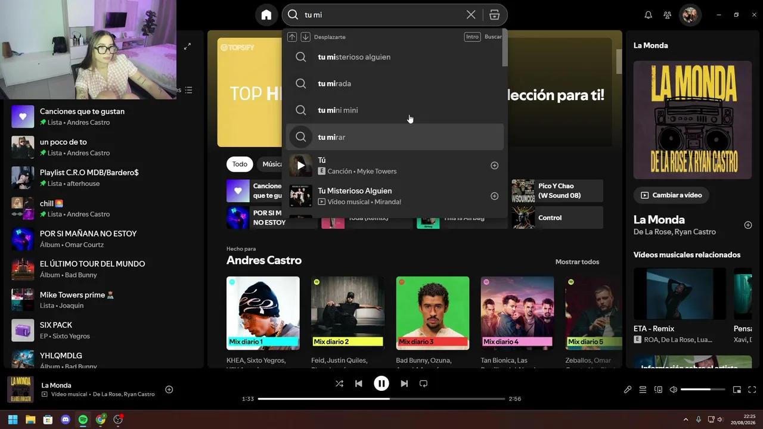Enter full screen mode
The image size is (763, 429).
pos(752,390)
